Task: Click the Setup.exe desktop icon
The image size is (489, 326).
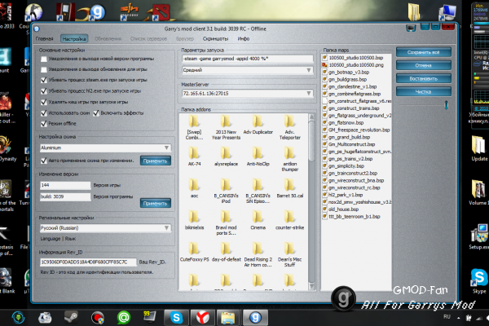Action: (x=479, y=237)
